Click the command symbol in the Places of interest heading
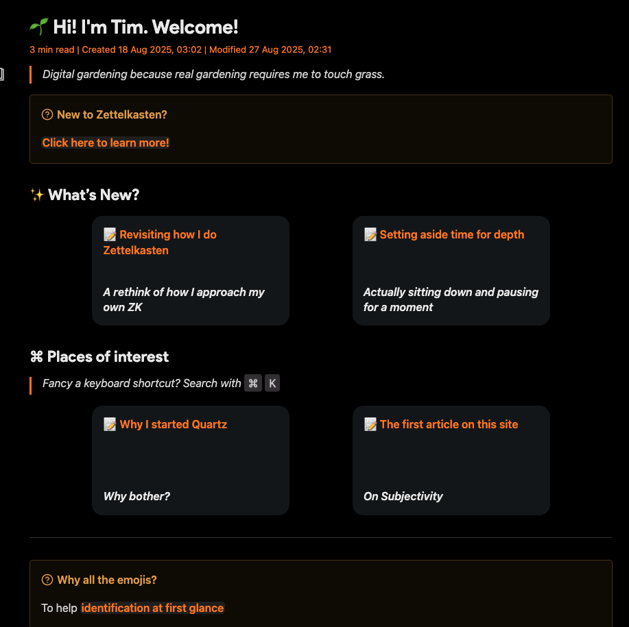Viewport: 629px width, 627px height. 37,357
